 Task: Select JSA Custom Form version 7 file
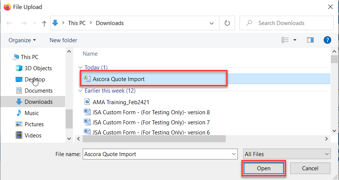[151, 122]
